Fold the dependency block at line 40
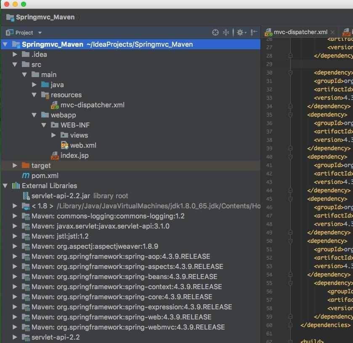 tap(290, 157)
